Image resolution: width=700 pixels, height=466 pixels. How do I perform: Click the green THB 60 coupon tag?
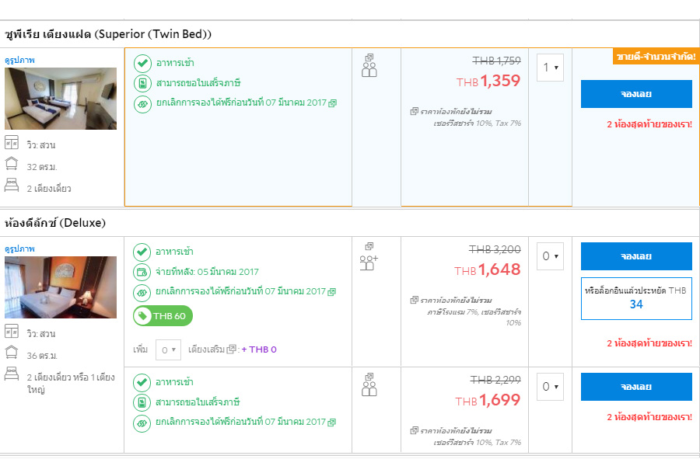point(163,316)
